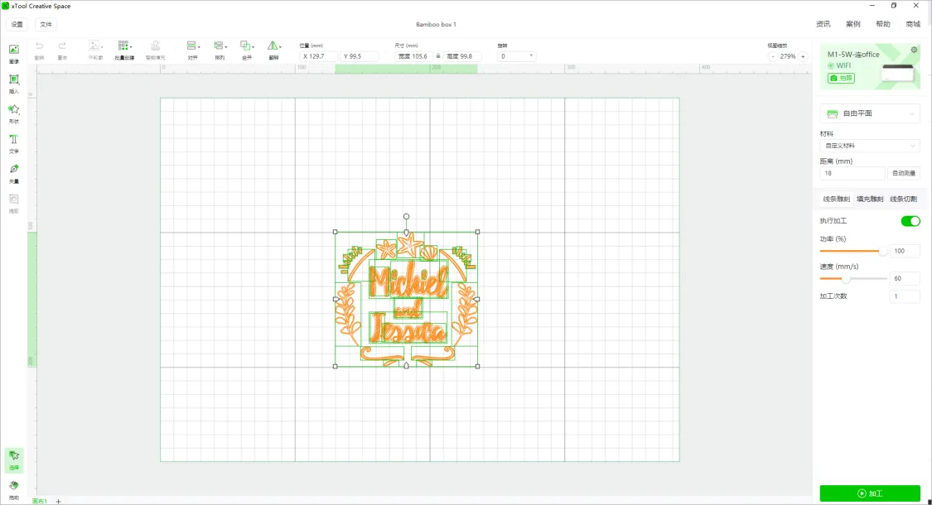
Task: Open the 自定义材料 material dropdown
Action: 870,146
